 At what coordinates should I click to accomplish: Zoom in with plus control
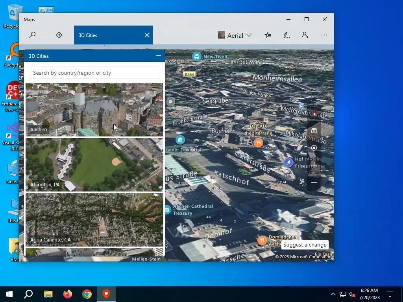click(x=314, y=165)
